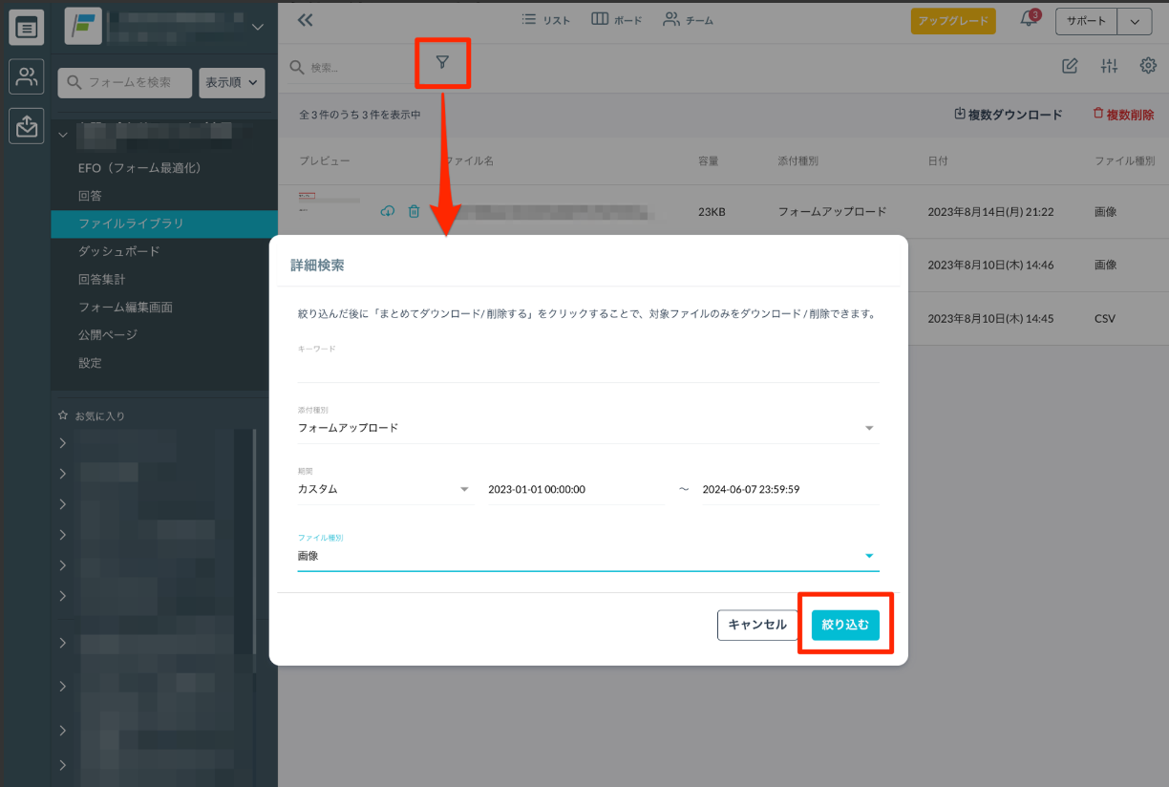The image size is (1169, 787).
Task: Open the sliders adjustment icon
Action: (1109, 66)
